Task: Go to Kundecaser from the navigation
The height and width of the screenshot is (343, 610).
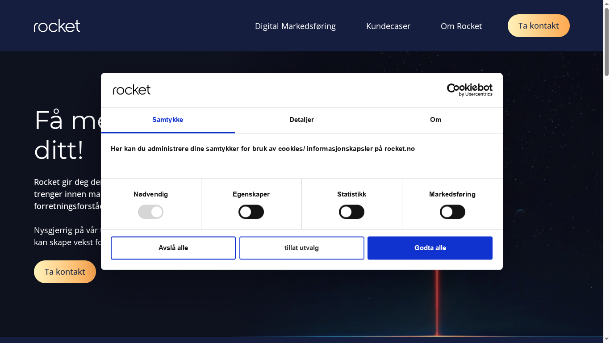Action: pos(388,26)
